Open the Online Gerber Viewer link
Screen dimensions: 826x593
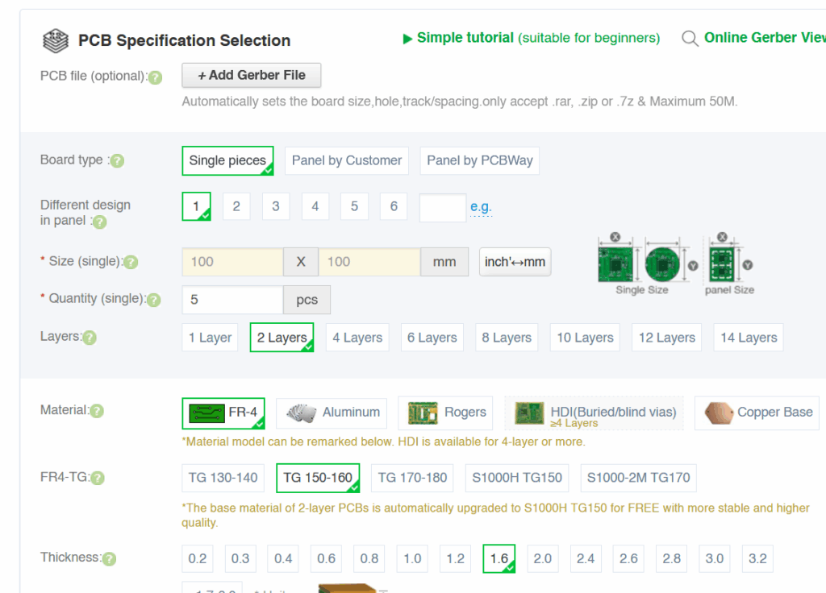pos(765,38)
